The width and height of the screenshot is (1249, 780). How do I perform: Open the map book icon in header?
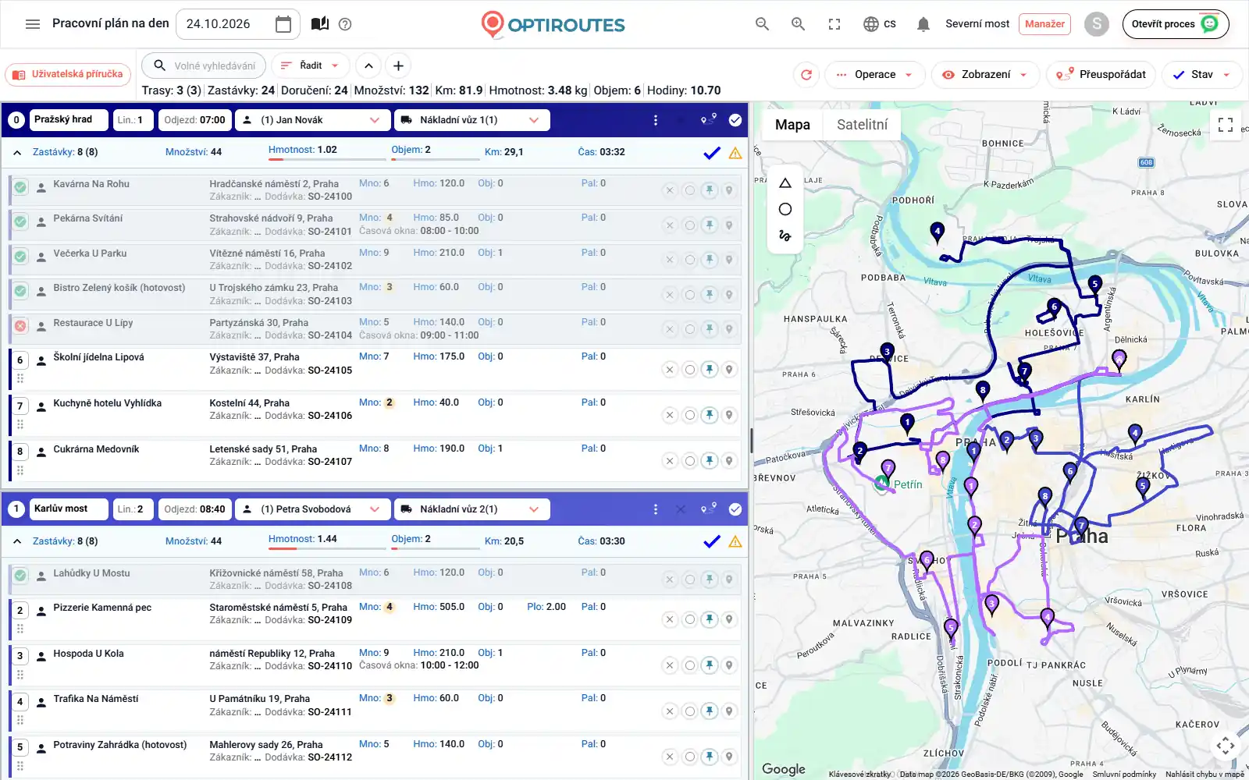(x=319, y=24)
